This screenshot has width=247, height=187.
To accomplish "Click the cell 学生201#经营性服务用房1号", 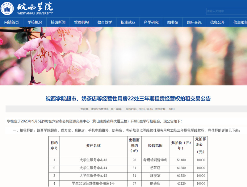I will coord(93,184).
